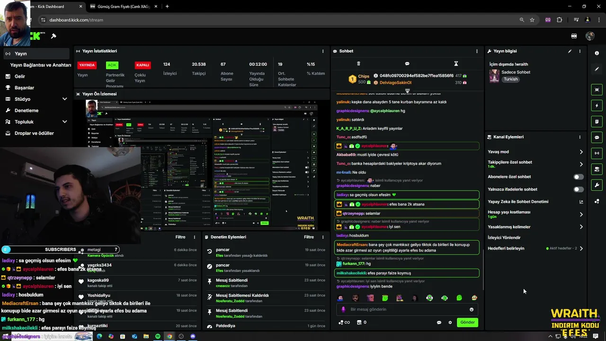606x341 pixels.
Task: Select Yayın in the left sidebar
Action: click(36, 54)
